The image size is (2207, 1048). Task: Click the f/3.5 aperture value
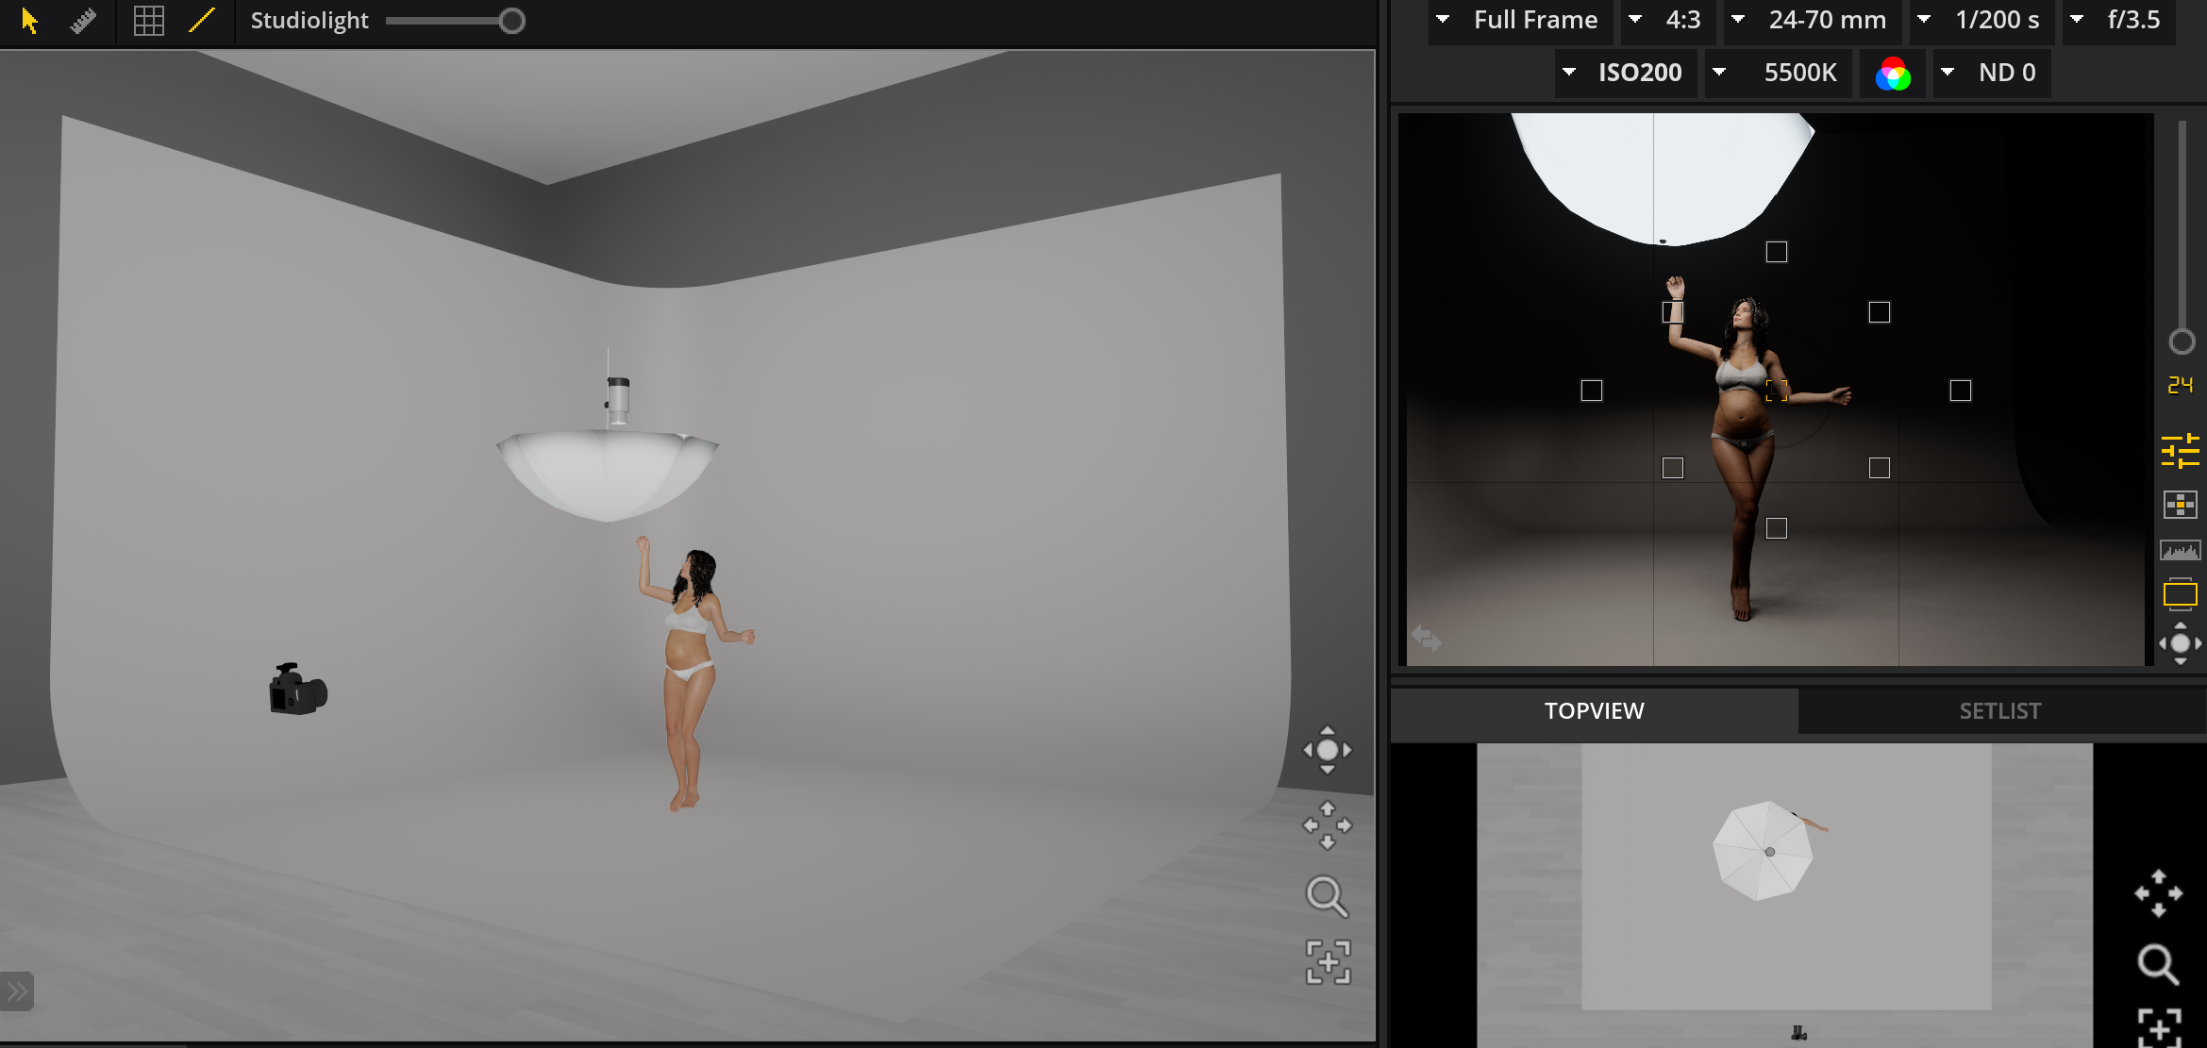2132,20
